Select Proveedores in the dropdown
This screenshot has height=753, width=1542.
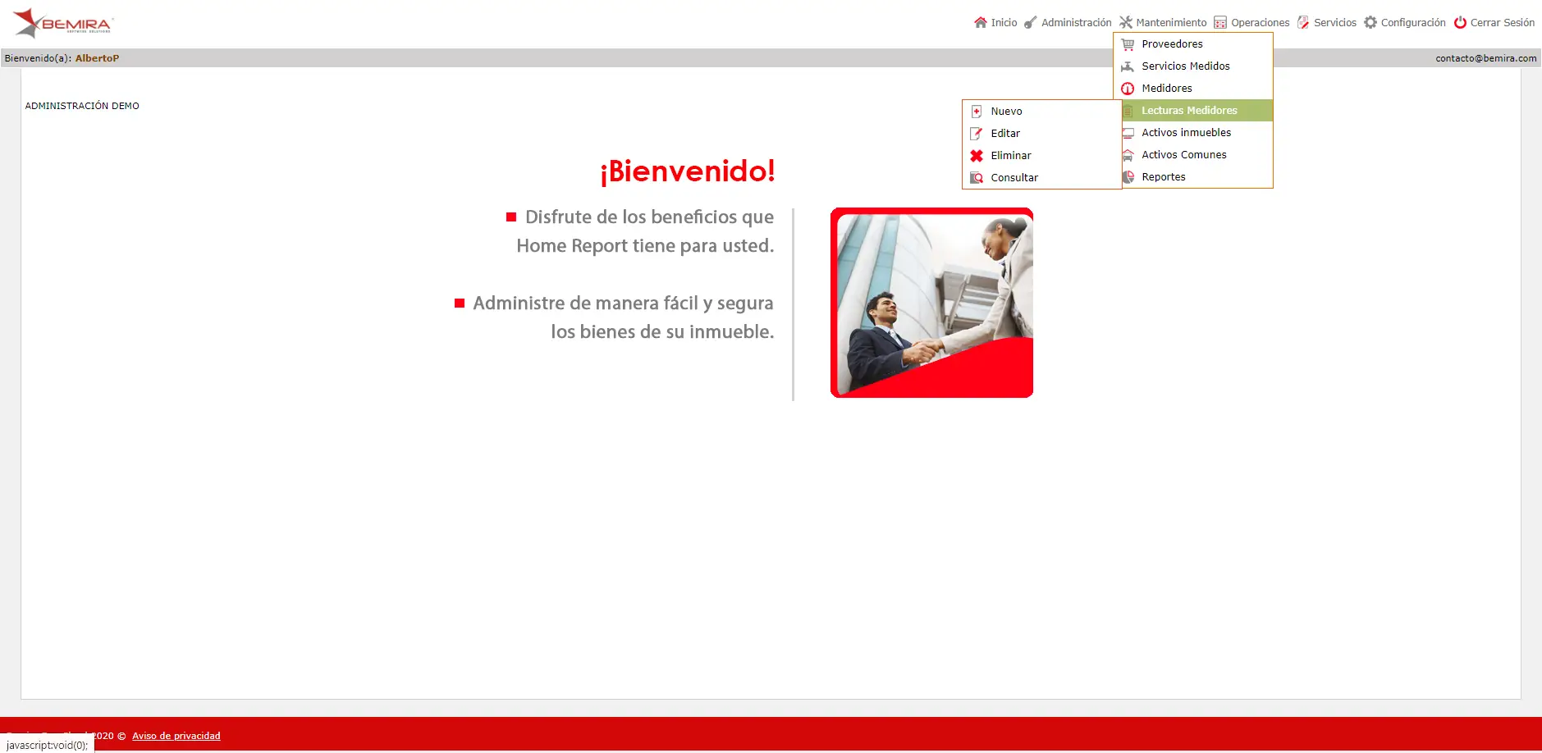click(x=1193, y=44)
